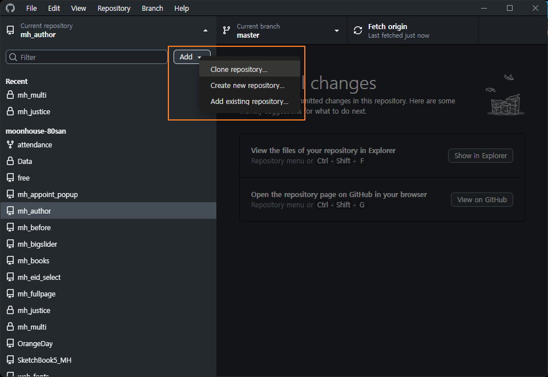The height and width of the screenshot is (377, 548).
Task: Select mh_justice in moonhouse-80san list
Action: [x=108, y=310]
